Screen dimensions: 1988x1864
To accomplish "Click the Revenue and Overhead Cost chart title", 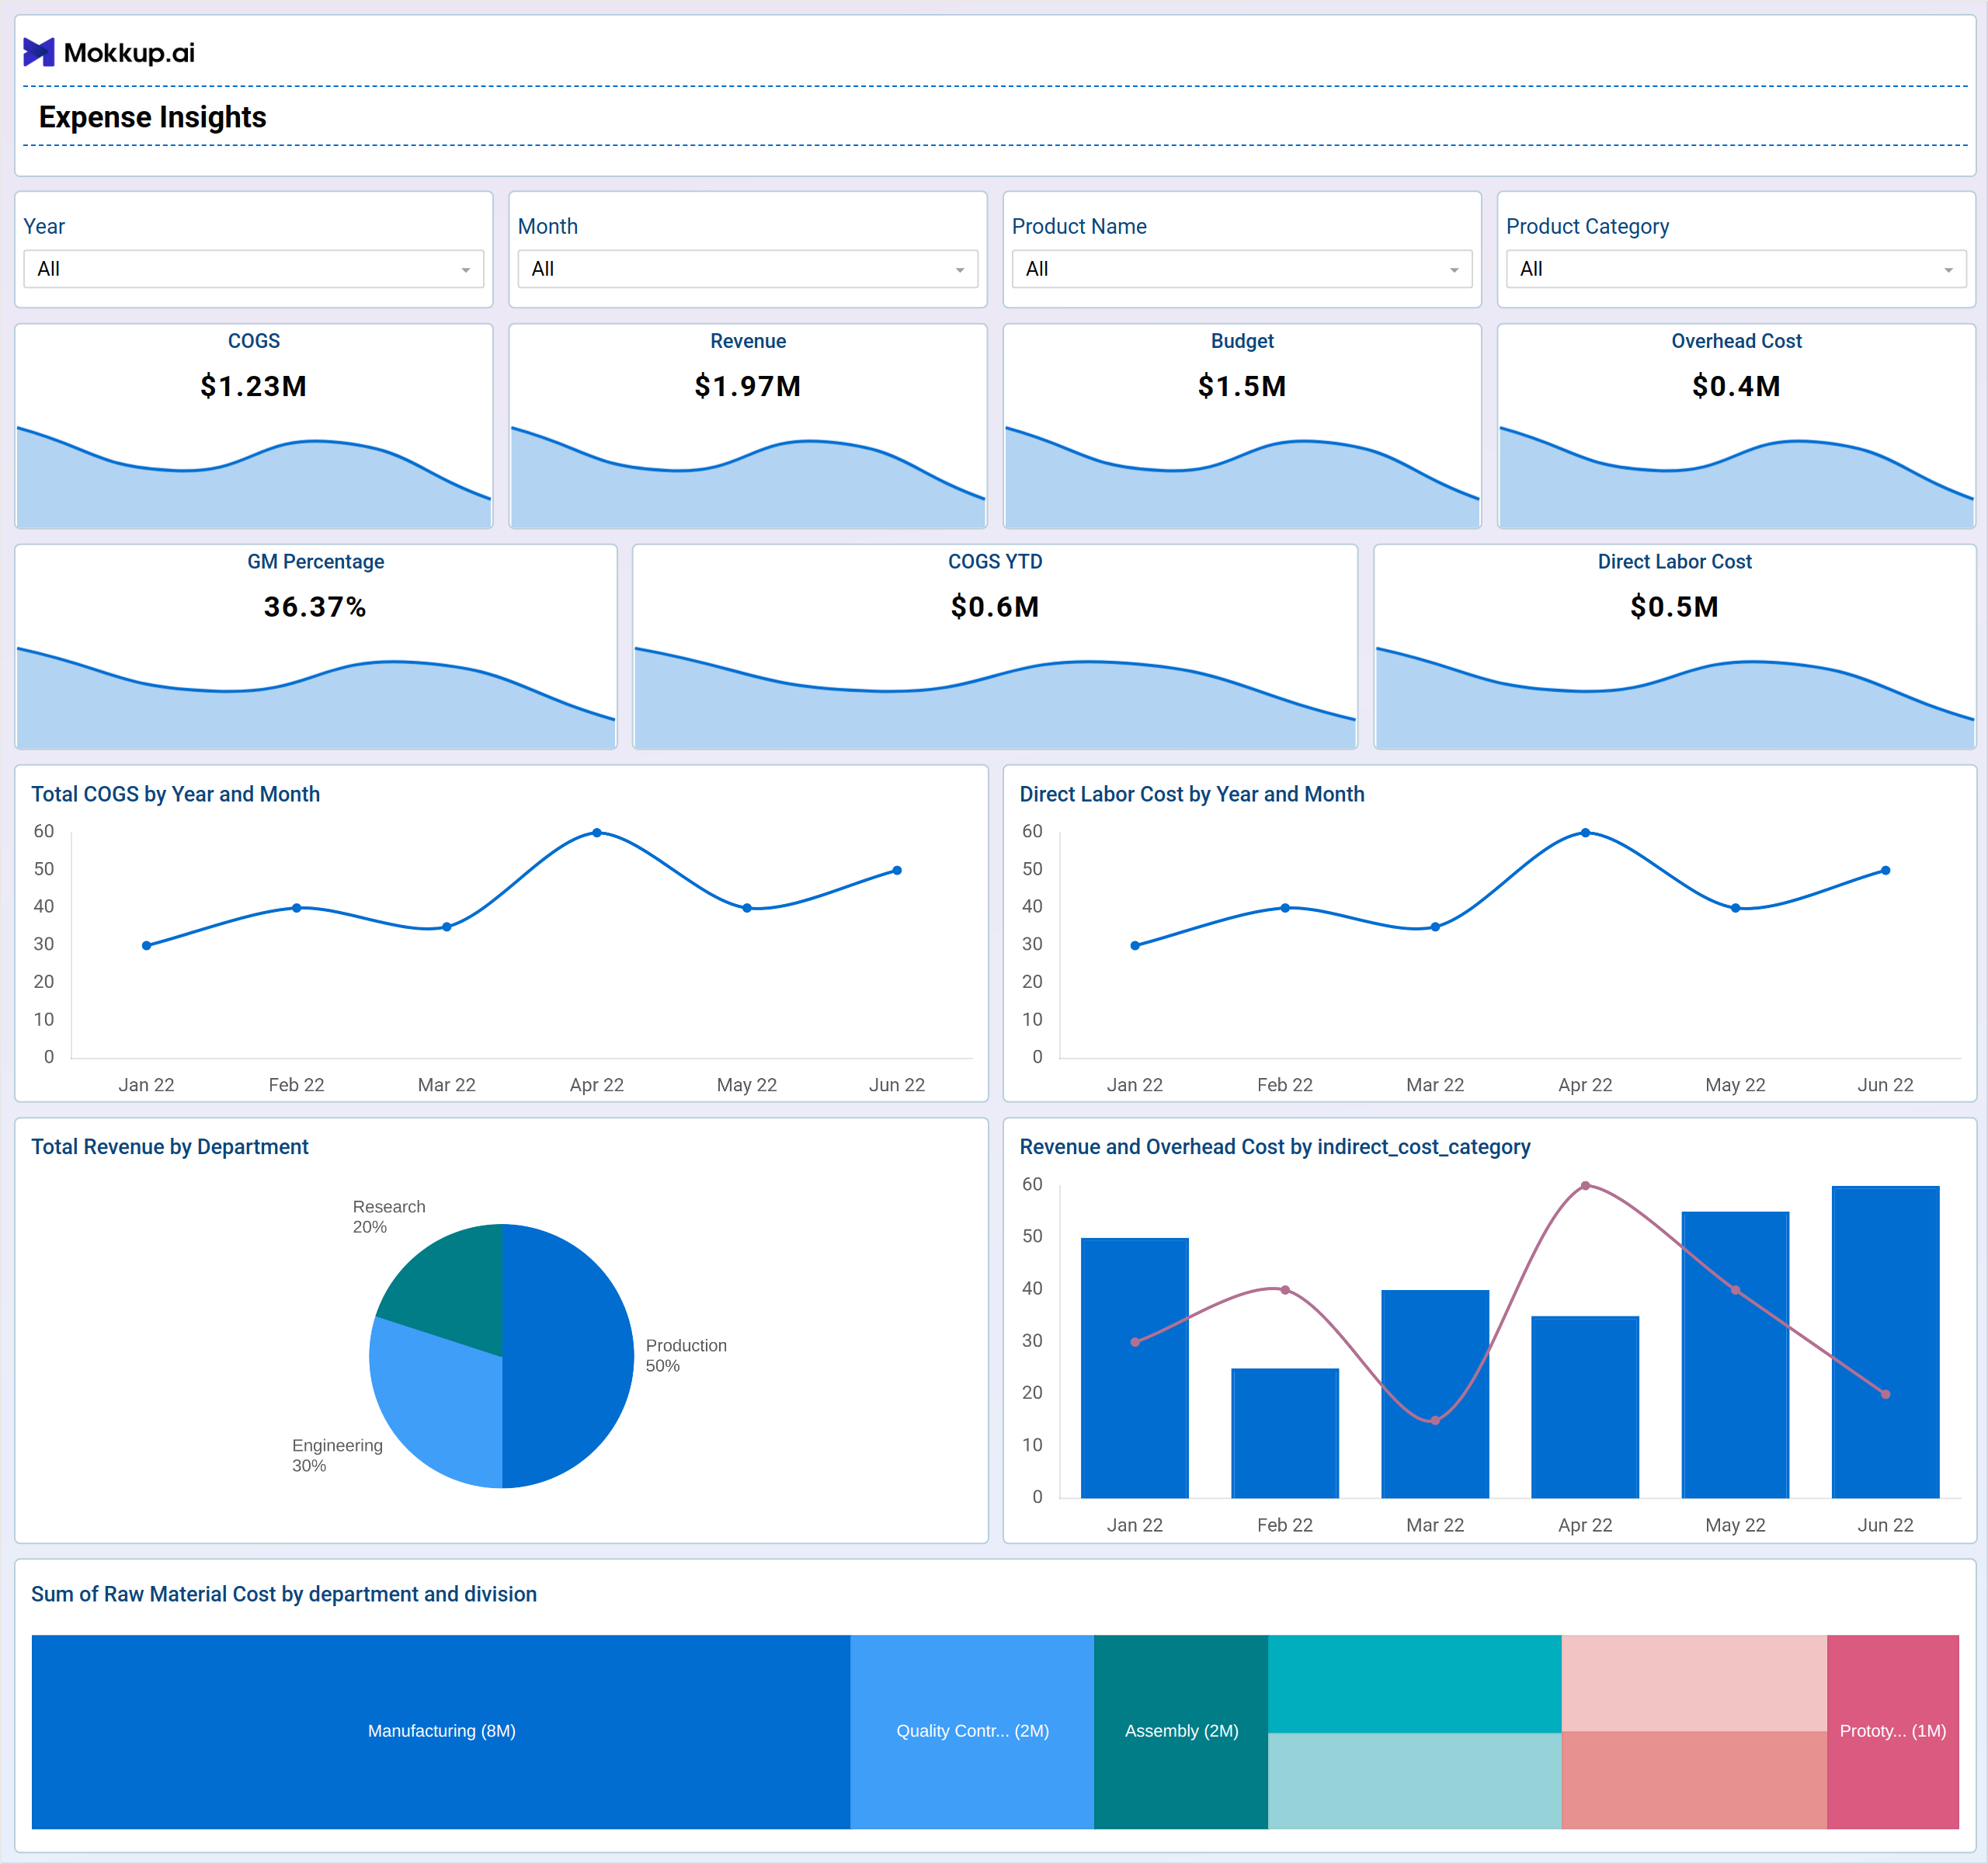I will (1274, 1147).
